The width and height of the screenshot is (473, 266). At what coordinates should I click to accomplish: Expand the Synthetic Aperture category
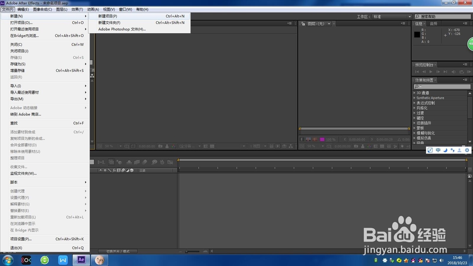(x=414, y=98)
